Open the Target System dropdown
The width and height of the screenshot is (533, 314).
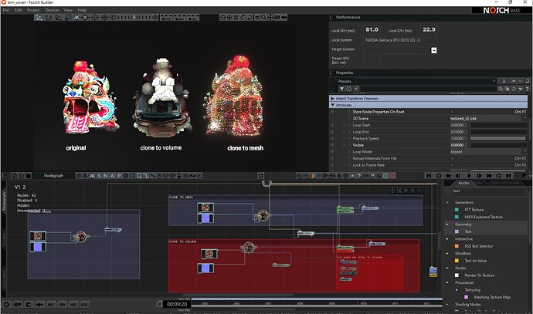(x=434, y=50)
